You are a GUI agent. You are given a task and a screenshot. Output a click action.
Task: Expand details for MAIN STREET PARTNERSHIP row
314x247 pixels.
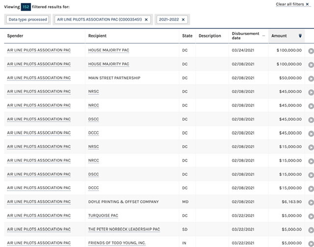click(311, 78)
